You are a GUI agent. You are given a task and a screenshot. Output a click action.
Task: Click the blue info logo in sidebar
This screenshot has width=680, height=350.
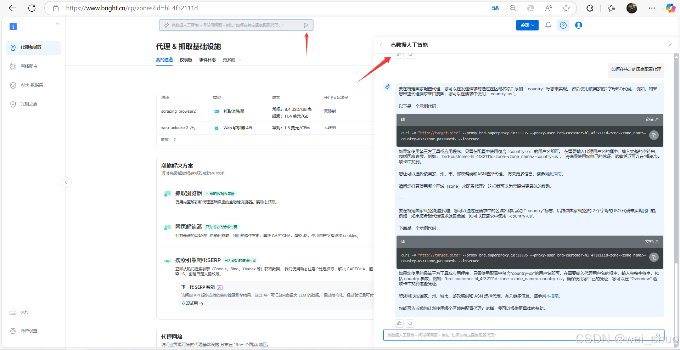pyautogui.click(x=13, y=27)
